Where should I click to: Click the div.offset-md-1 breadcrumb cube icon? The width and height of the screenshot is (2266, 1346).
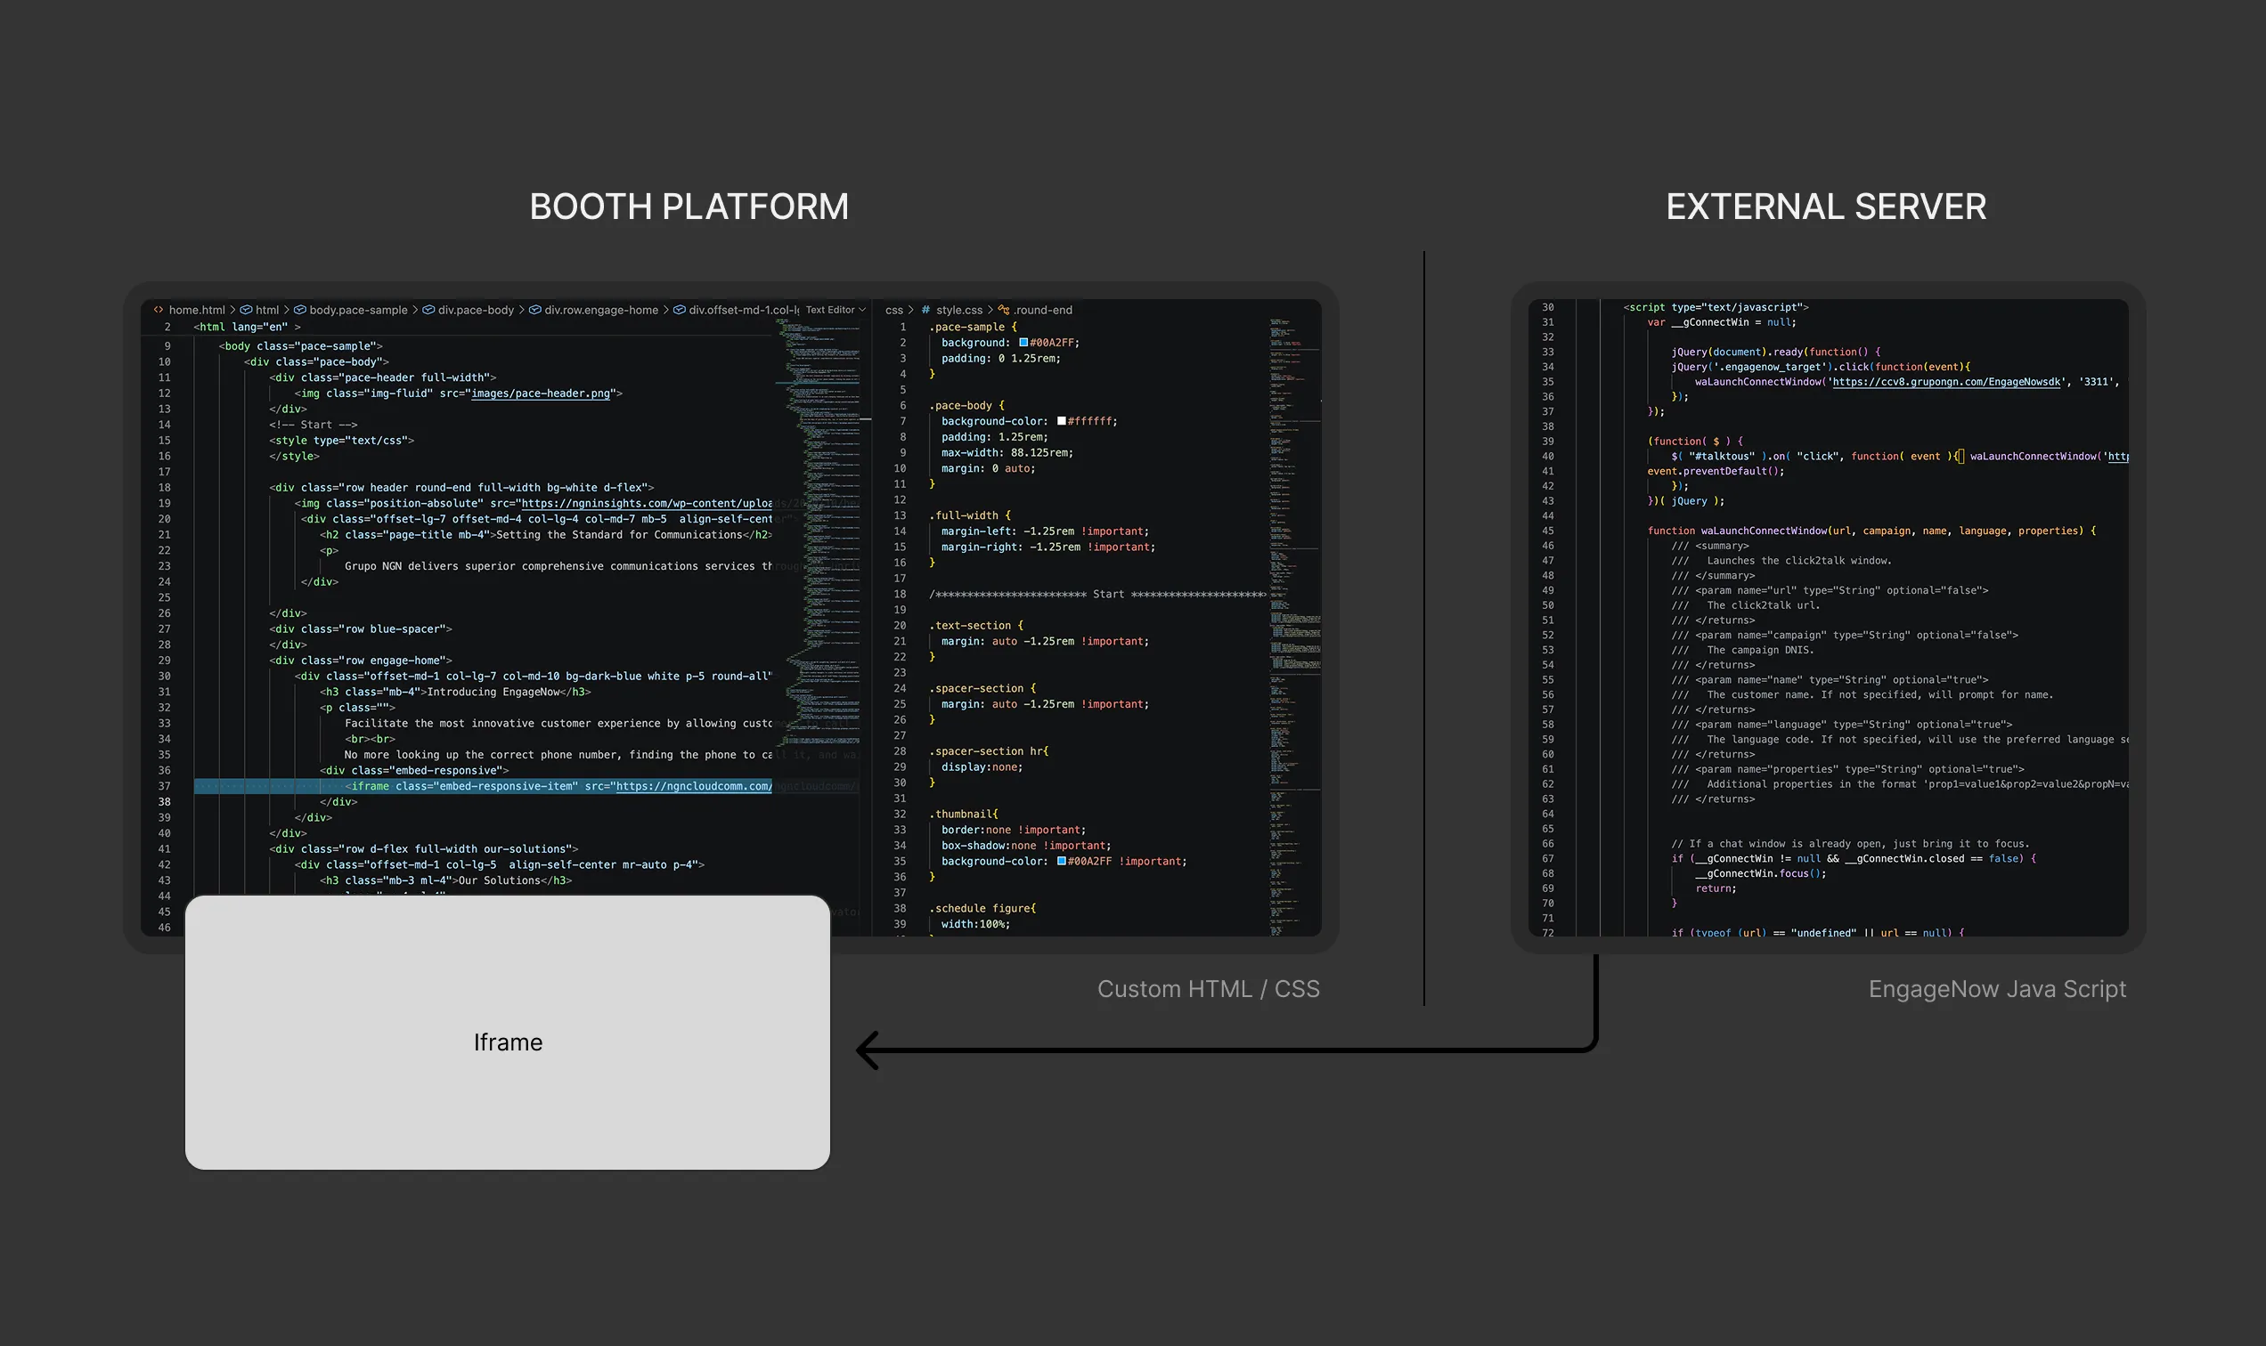[x=679, y=310]
